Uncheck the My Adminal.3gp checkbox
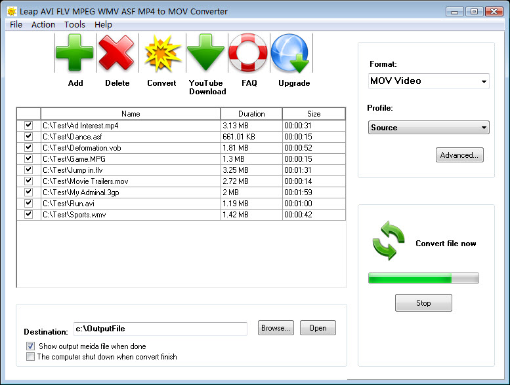This screenshot has height=385, width=510. pos(29,192)
